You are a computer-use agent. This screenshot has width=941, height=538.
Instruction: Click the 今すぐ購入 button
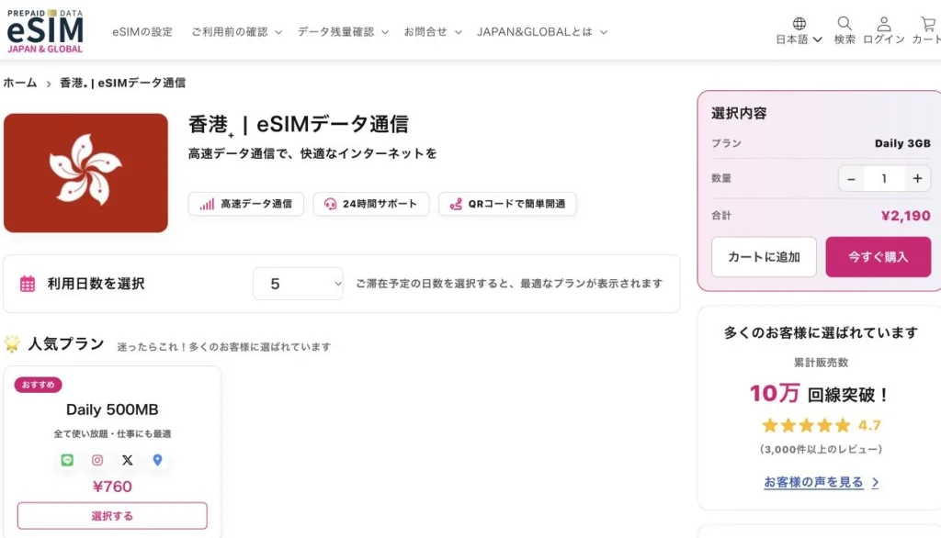(x=878, y=257)
